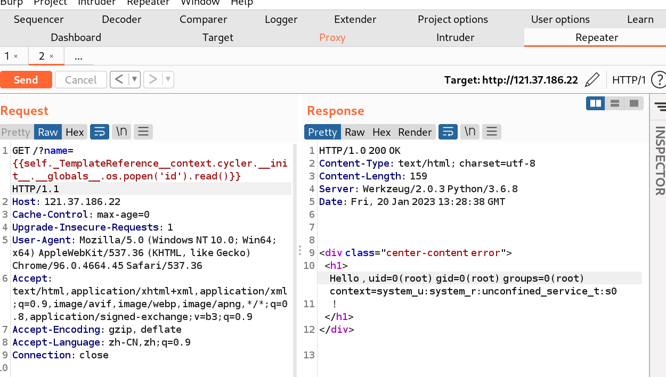Image resolution: width=666 pixels, height=377 pixels.
Task: Click the HTTP/1 protocol toggle
Action: click(629, 80)
